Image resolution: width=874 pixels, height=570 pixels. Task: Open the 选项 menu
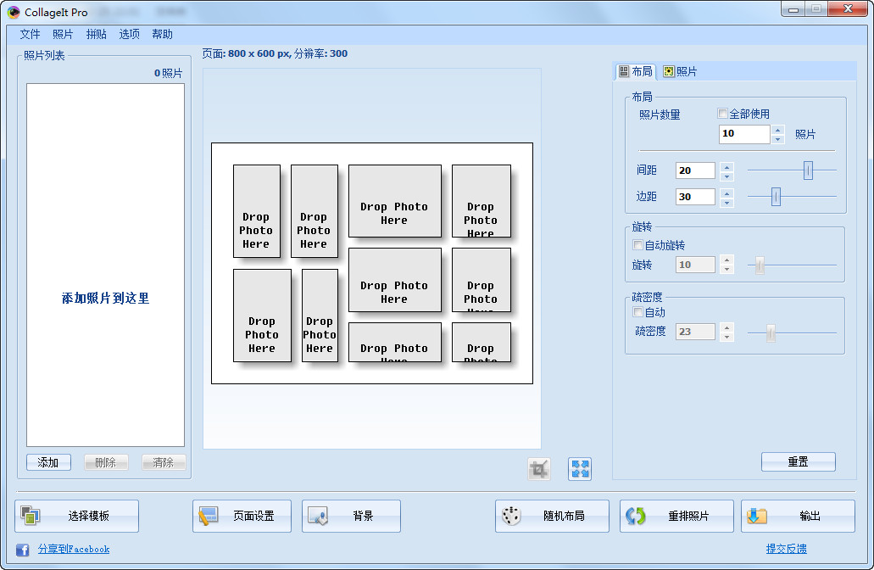coord(130,34)
